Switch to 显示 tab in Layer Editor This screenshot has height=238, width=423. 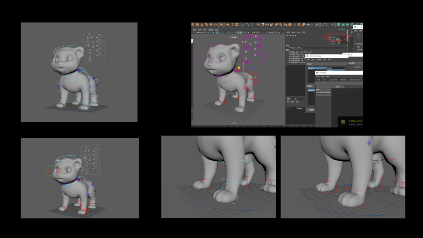point(289,99)
